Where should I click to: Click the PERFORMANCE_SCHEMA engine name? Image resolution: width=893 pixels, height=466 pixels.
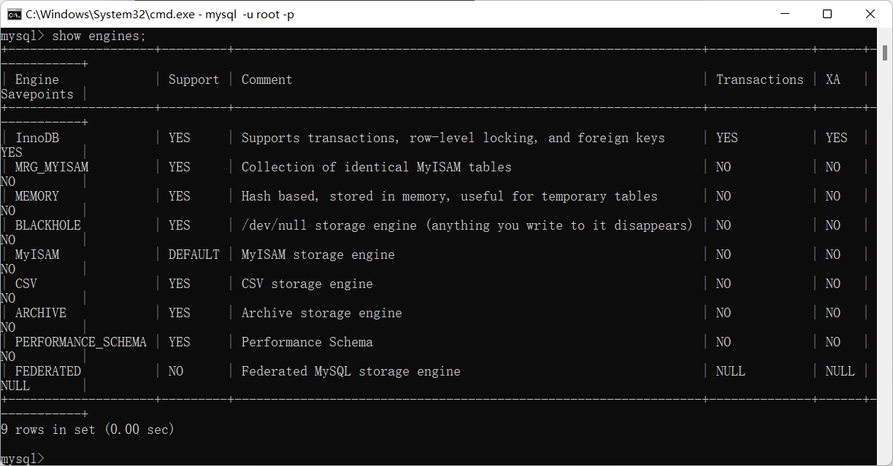[x=80, y=342]
